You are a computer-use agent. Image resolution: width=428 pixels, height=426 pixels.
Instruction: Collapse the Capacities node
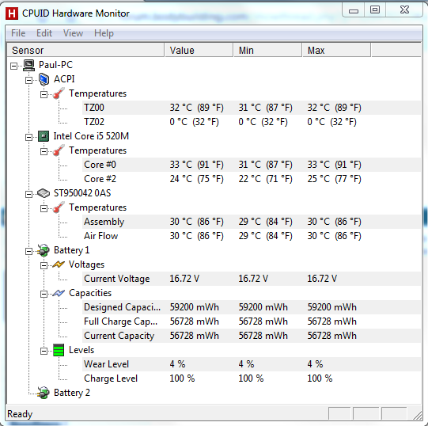tap(44, 294)
